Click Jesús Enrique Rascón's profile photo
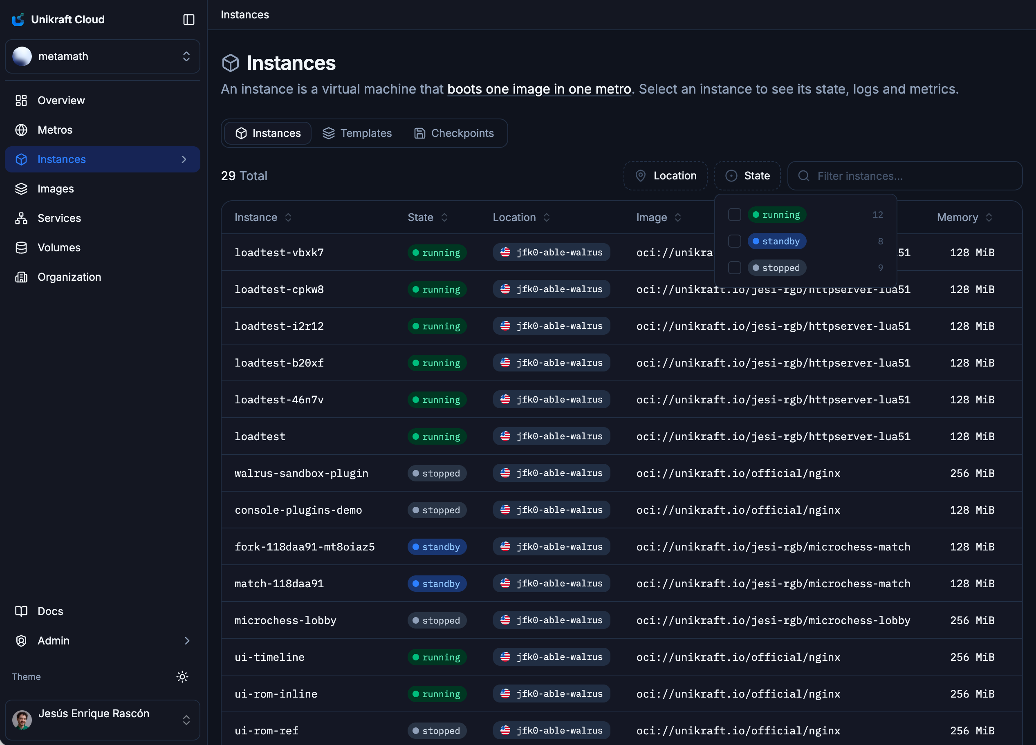The image size is (1036, 745). point(22,720)
